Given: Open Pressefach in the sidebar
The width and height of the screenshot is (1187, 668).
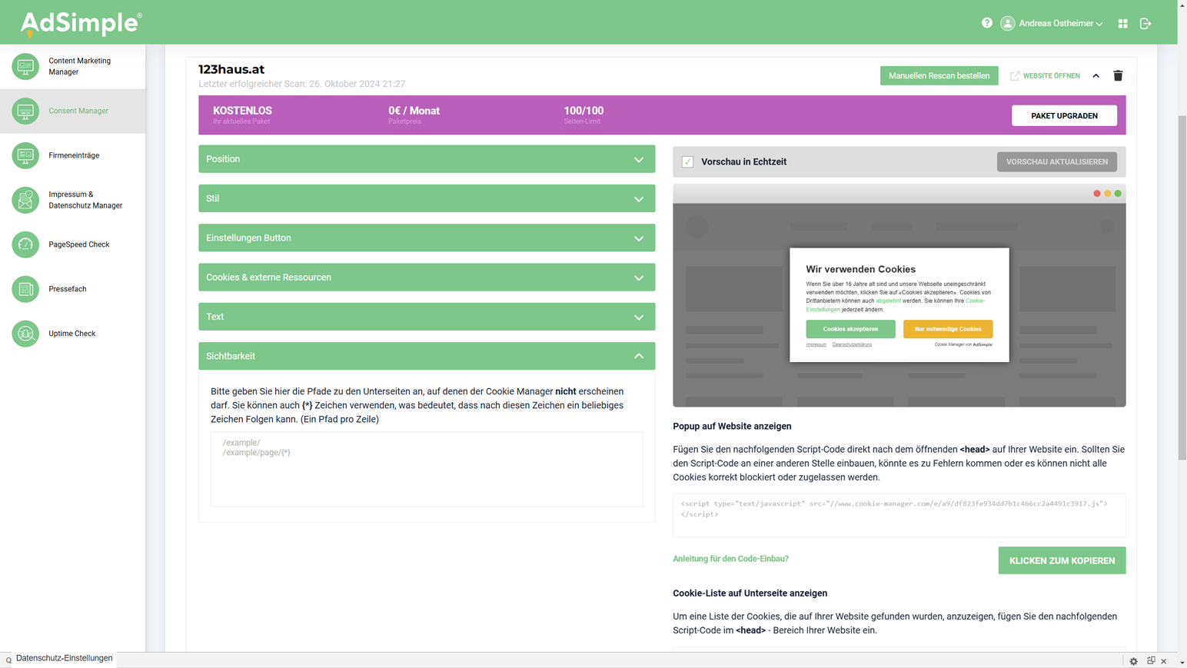Looking at the screenshot, I should click(x=73, y=289).
